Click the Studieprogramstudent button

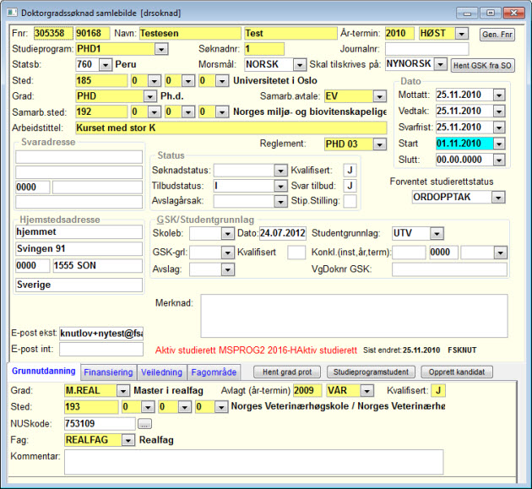point(371,372)
